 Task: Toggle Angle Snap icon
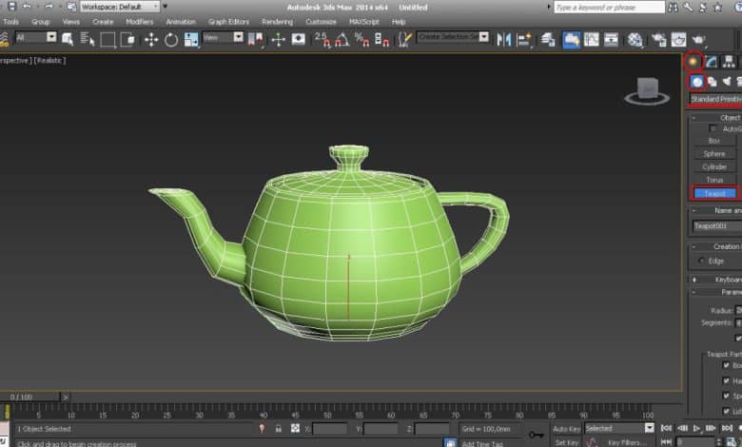[x=342, y=39]
